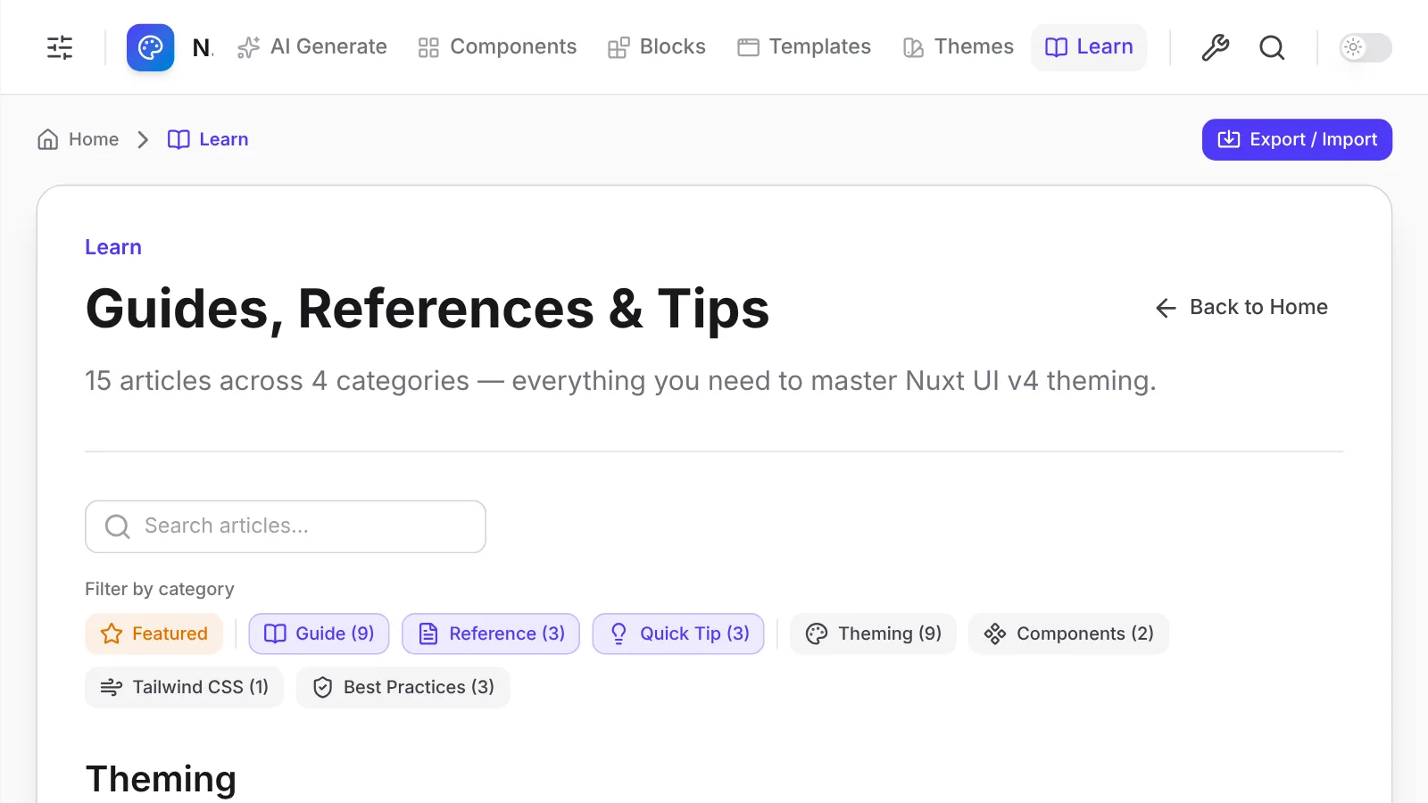The image size is (1428, 803).
Task: Click the N. brand name text
Action: coord(203,47)
